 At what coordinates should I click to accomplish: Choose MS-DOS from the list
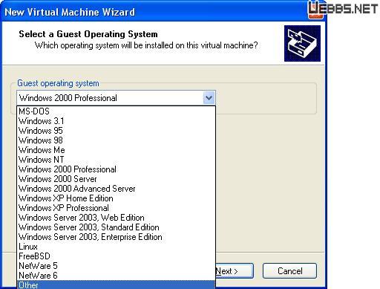117,111
